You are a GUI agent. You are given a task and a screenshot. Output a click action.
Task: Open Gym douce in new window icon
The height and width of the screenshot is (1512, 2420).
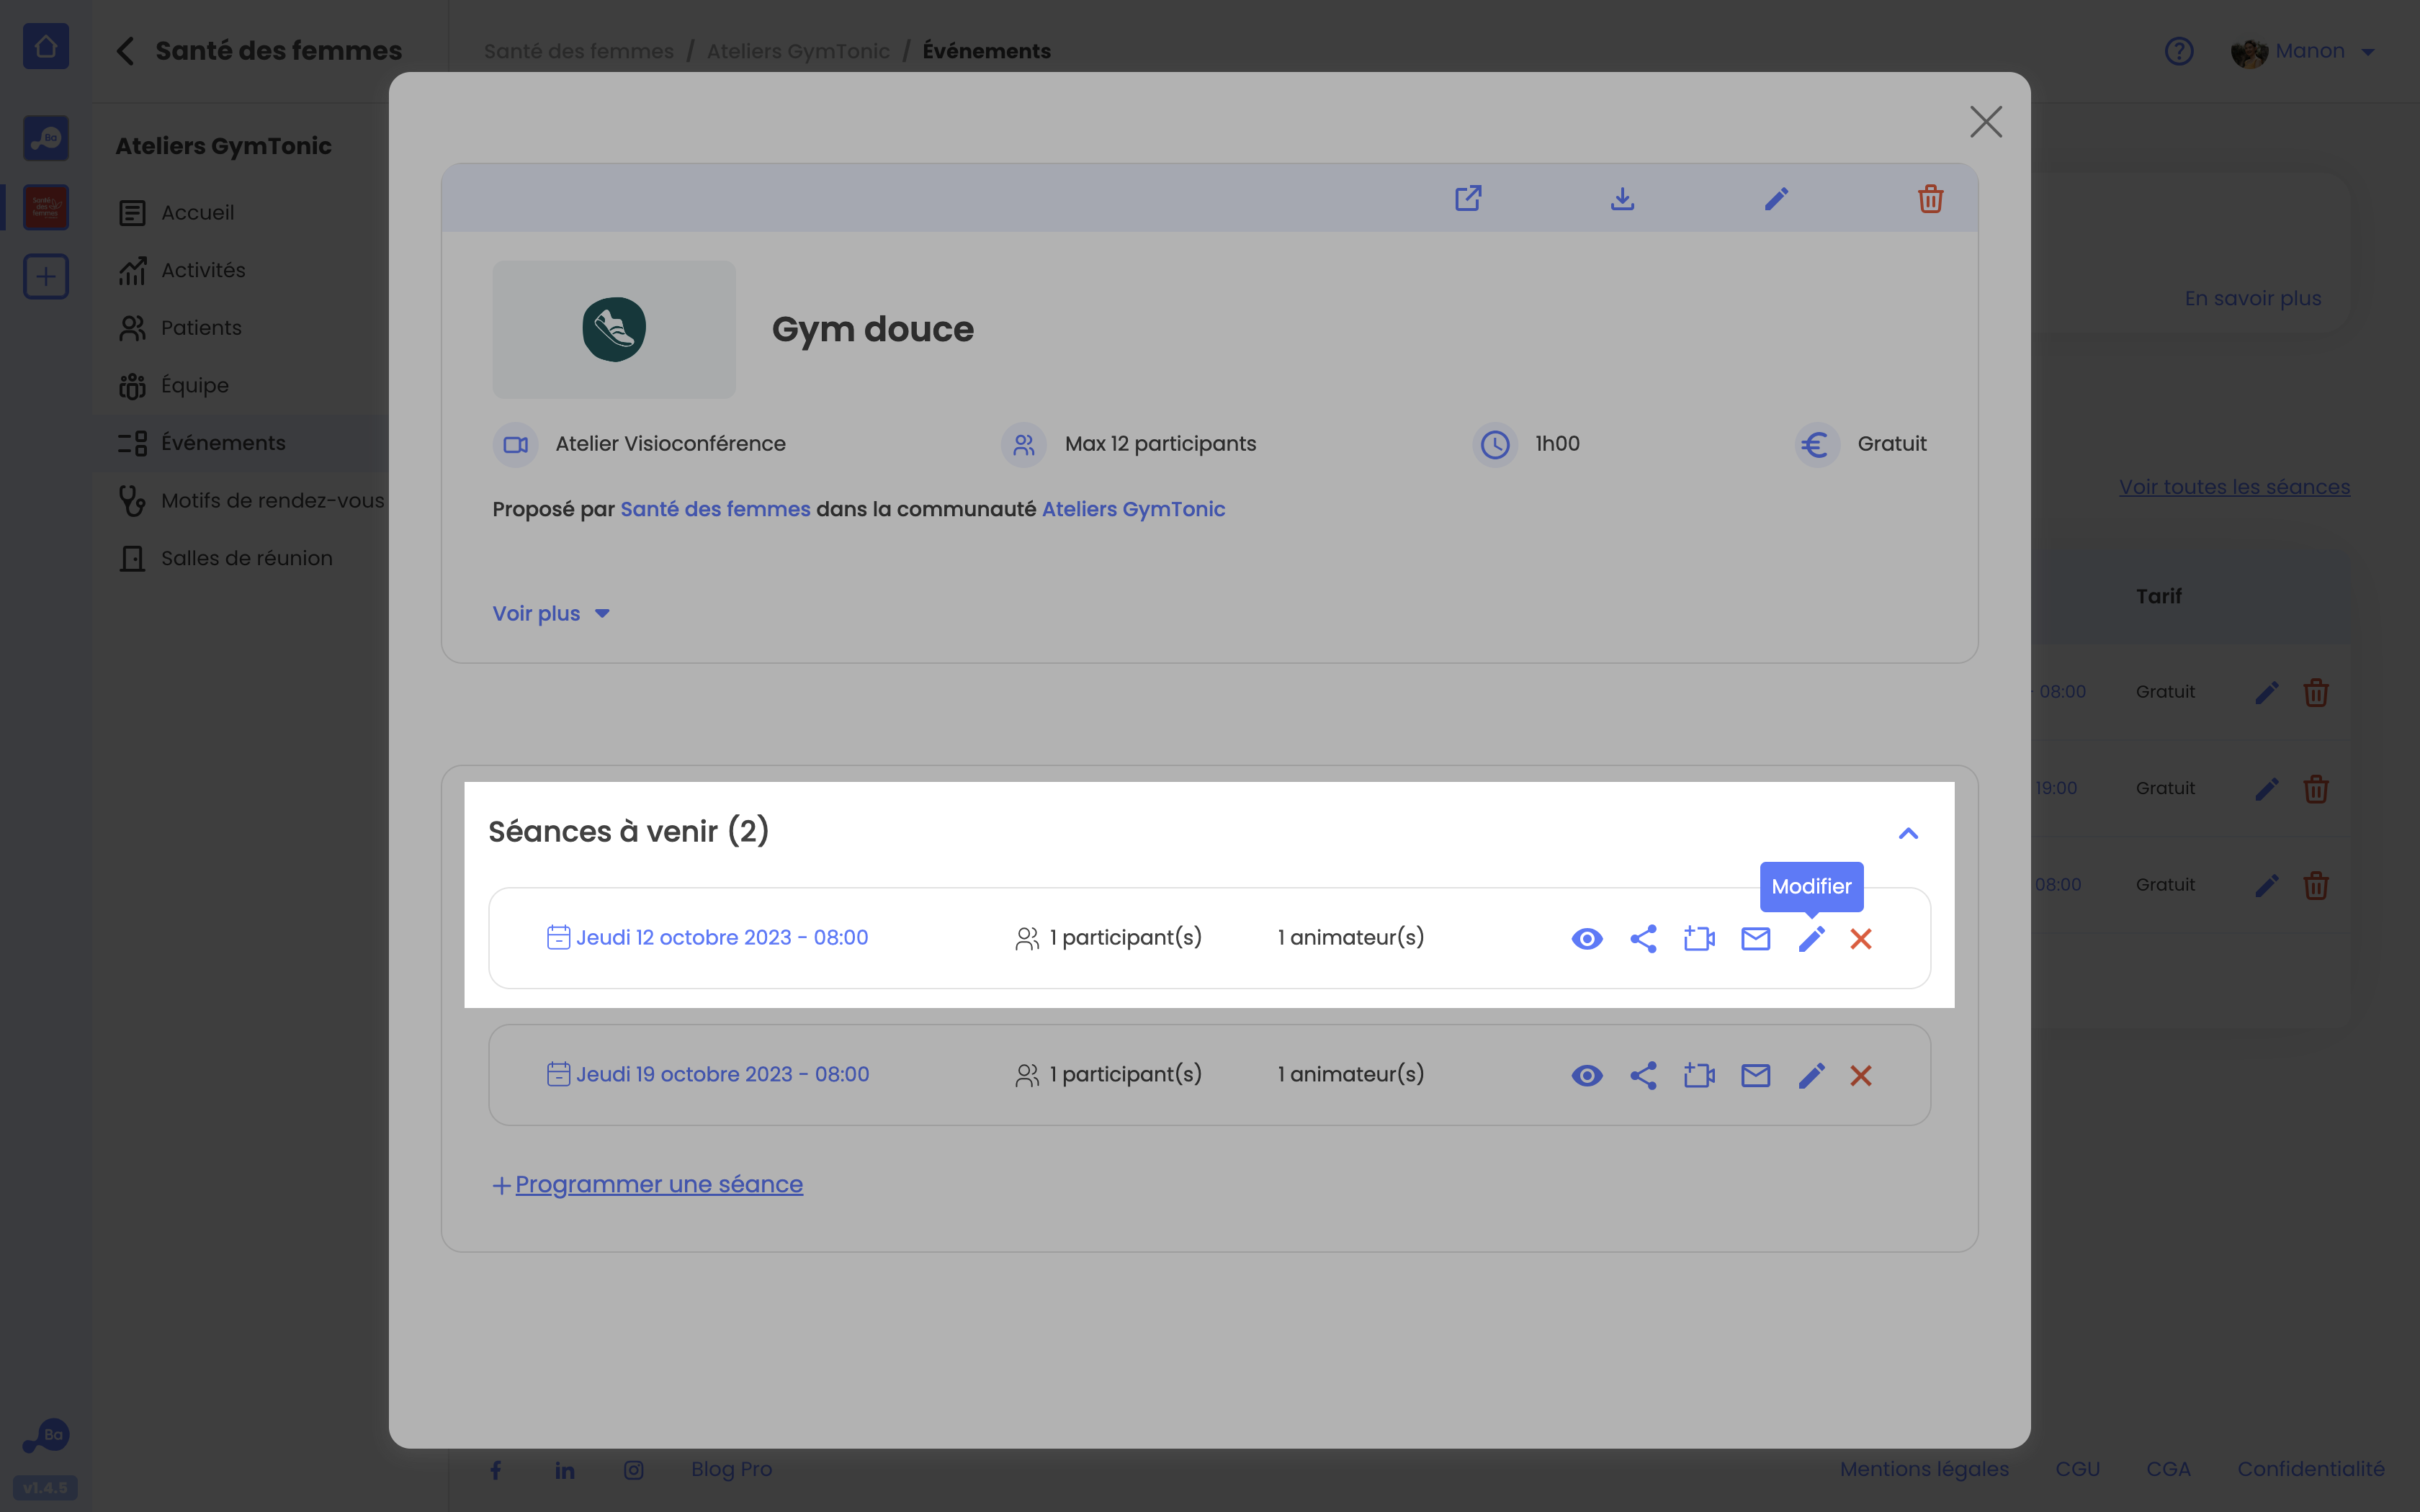pyautogui.click(x=1468, y=198)
